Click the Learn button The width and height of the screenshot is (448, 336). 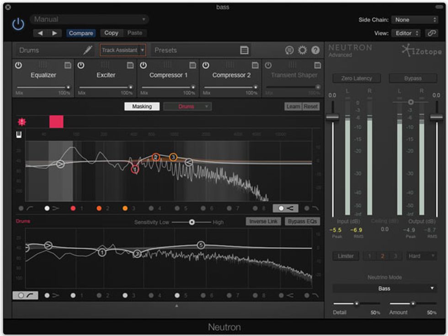point(293,106)
